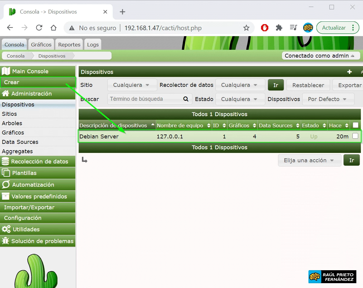This screenshot has height=288, width=363.
Task: Click the ad blocker shield icon in browser toolbar
Action: pyautogui.click(x=264, y=27)
